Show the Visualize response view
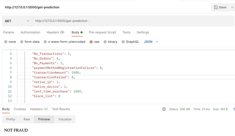 65,119
